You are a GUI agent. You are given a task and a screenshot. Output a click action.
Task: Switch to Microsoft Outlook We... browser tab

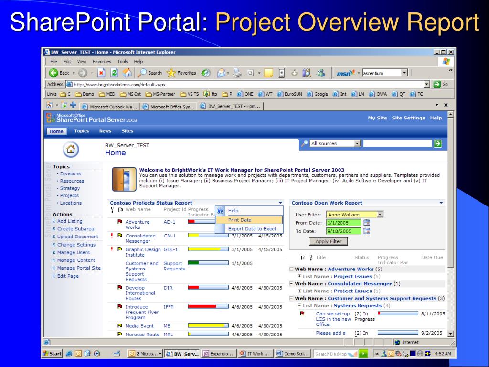coord(109,107)
